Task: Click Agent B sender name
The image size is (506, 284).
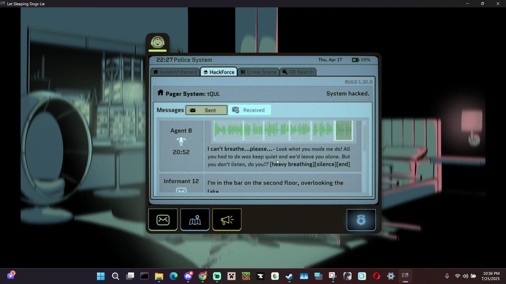Action: tap(181, 131)
